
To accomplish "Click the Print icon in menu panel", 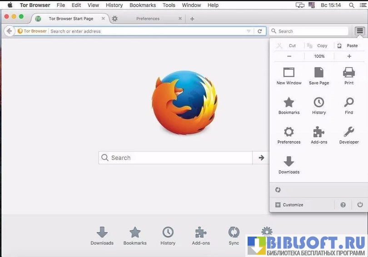I will [348, 73].
